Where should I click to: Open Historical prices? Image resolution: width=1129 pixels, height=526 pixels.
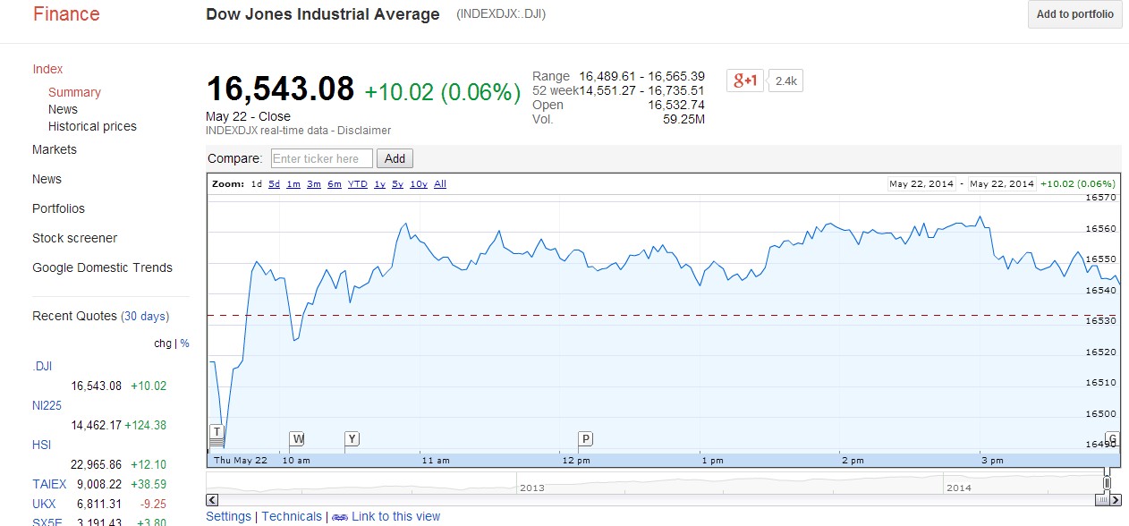coord(92,126)
